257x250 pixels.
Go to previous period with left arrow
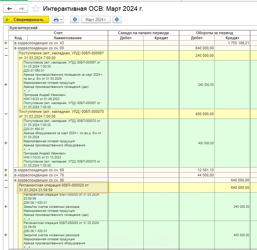[75, 20]
